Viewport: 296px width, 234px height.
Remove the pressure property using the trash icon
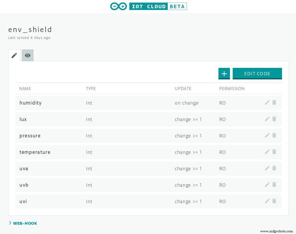click(274, 135)
